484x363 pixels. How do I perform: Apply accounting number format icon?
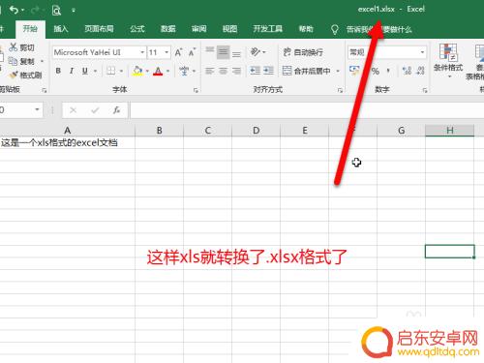354,71
